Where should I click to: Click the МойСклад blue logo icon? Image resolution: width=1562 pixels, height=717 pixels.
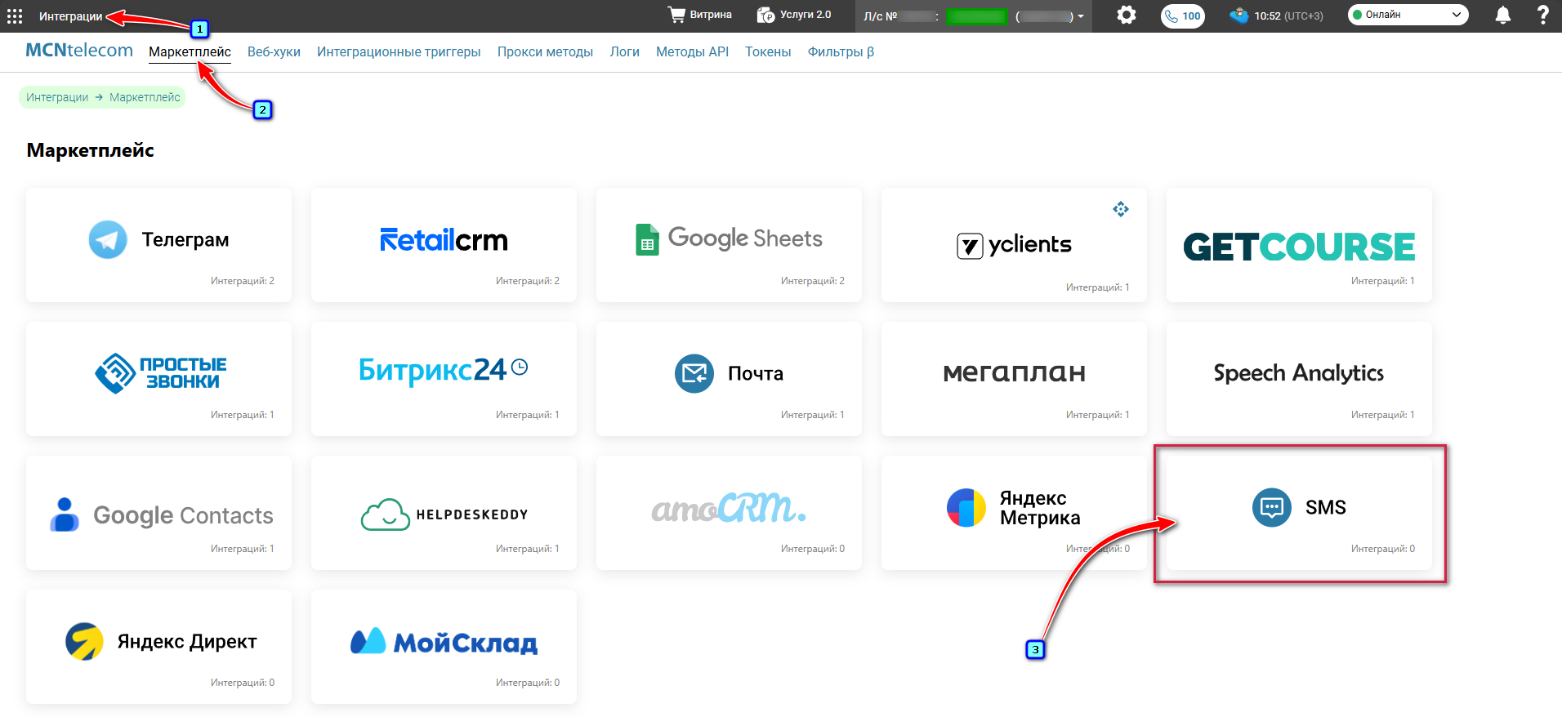pos(368,641)
